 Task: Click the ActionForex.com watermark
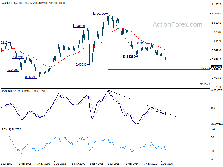(177, 24)
